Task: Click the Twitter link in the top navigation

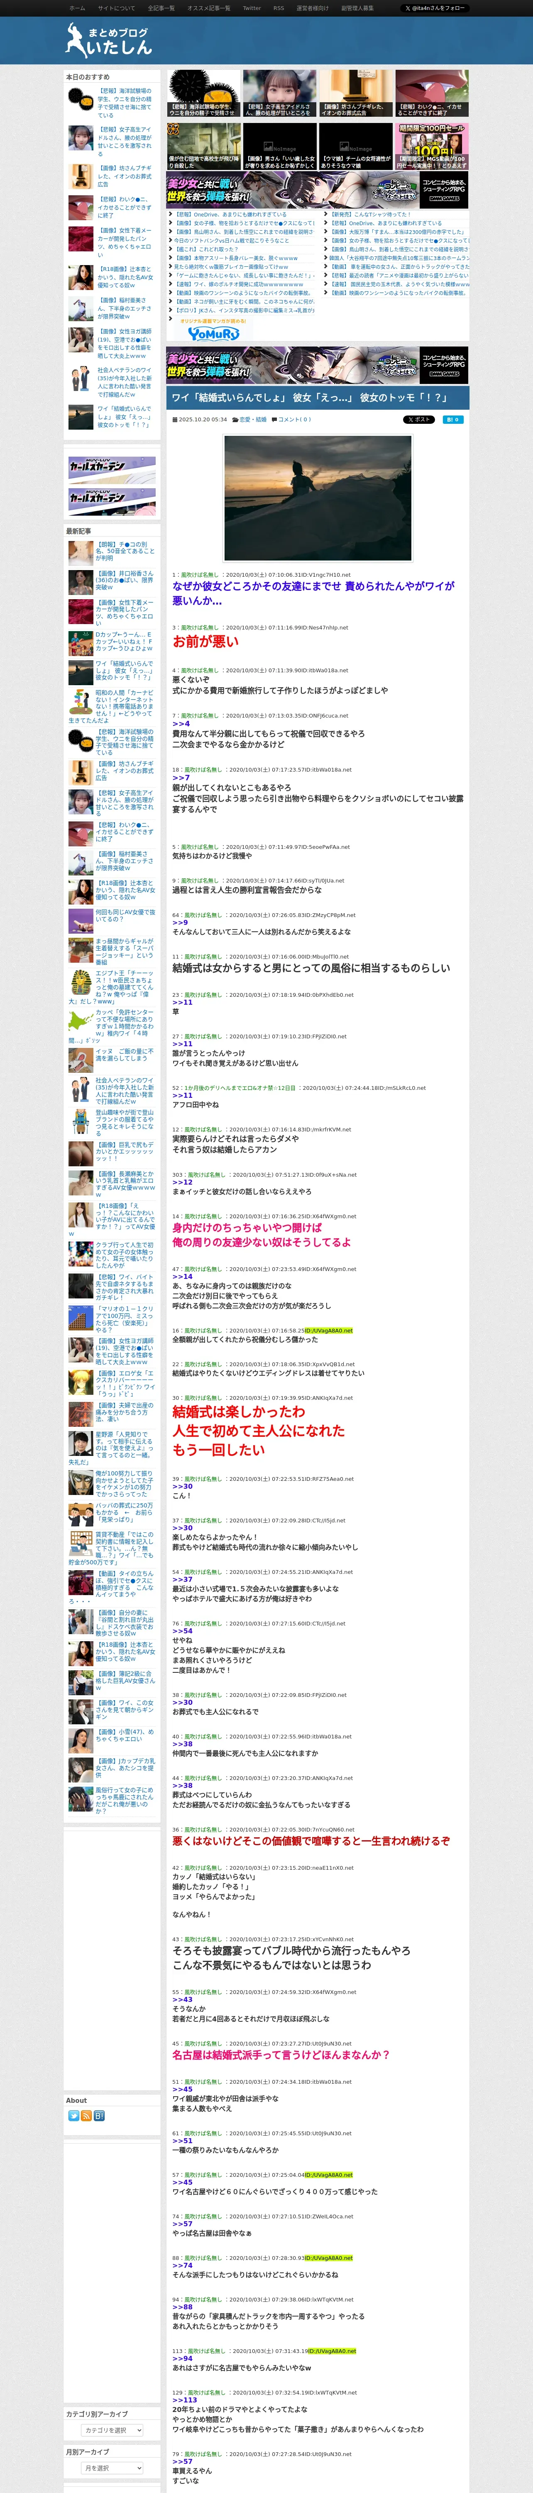Action: point(252,8)
